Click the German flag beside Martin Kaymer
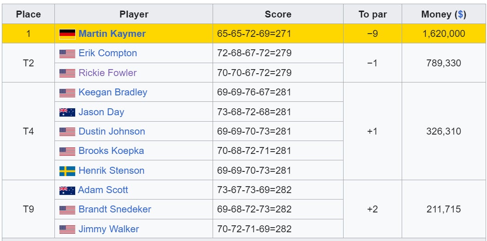This screenshot has width=487, height=241. pyautogui.click(x=67, y=34)
